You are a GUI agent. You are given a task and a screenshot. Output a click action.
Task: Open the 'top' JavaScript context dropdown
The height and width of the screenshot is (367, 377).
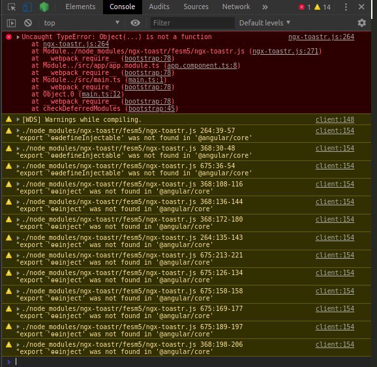(82, 23)
